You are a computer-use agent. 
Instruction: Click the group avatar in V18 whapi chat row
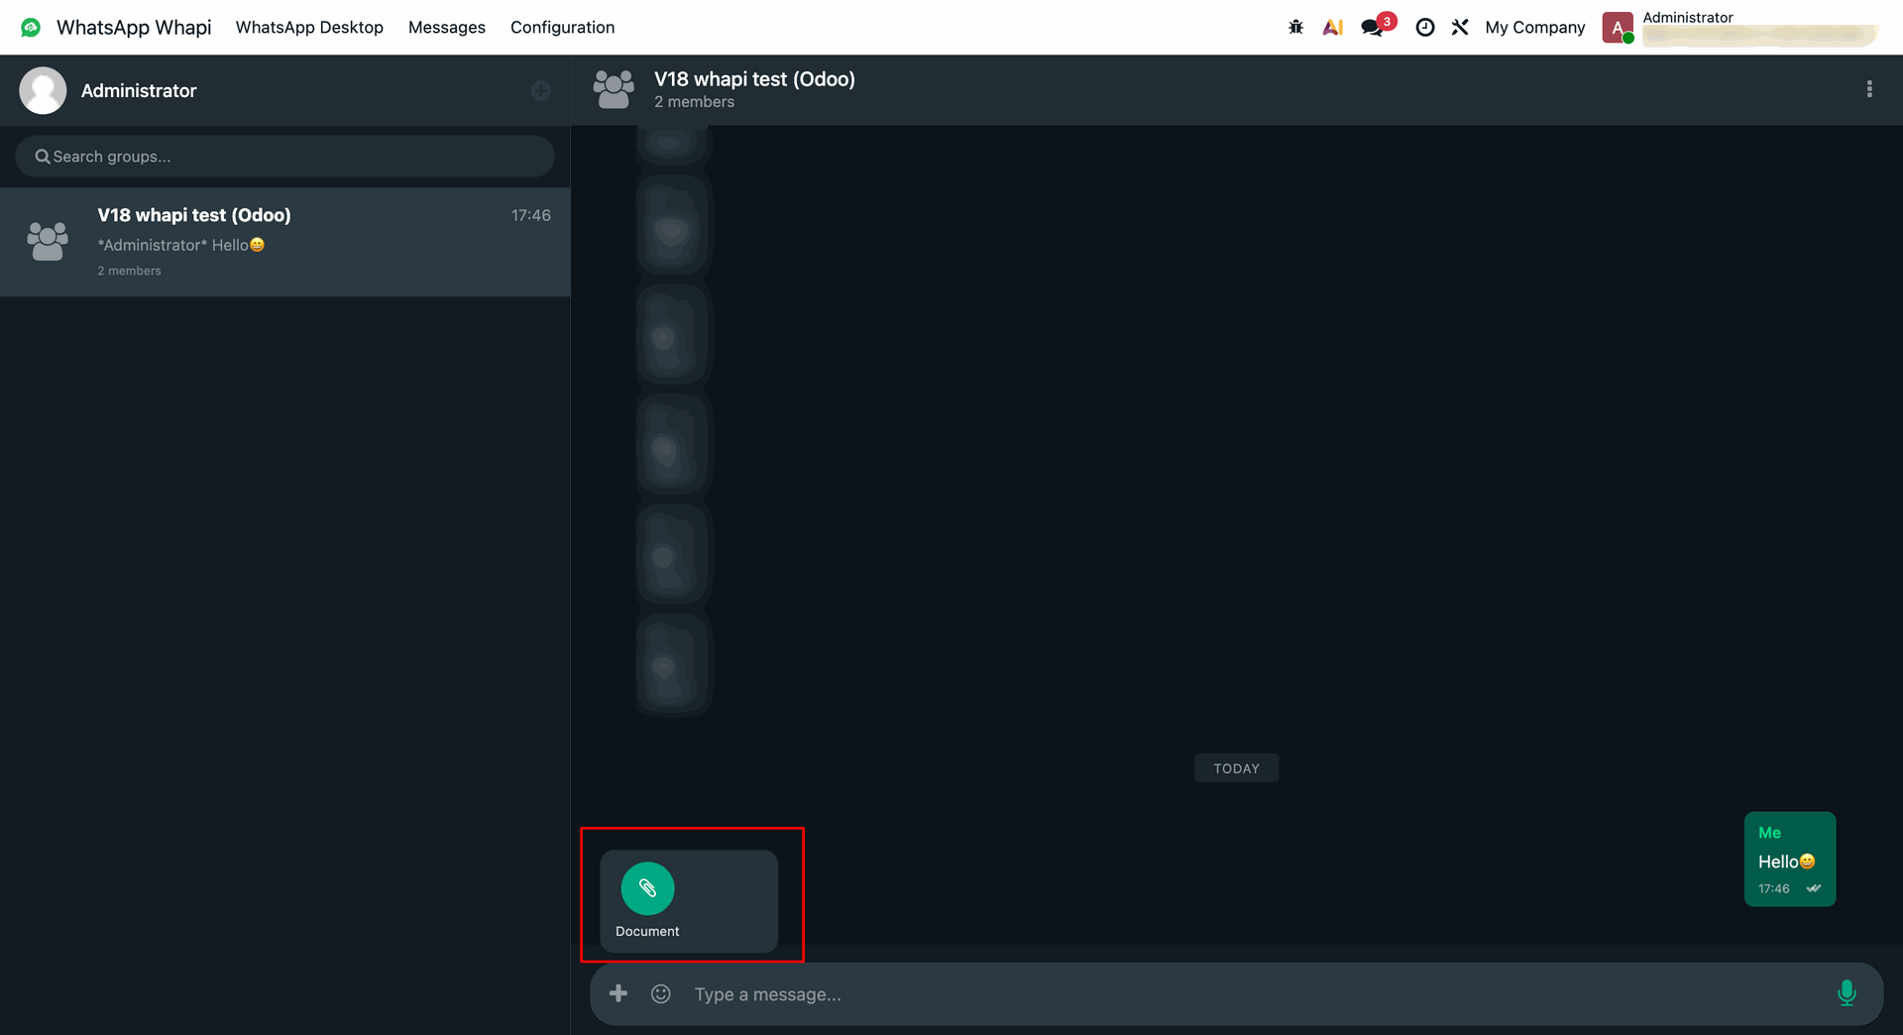coord(48,241)
